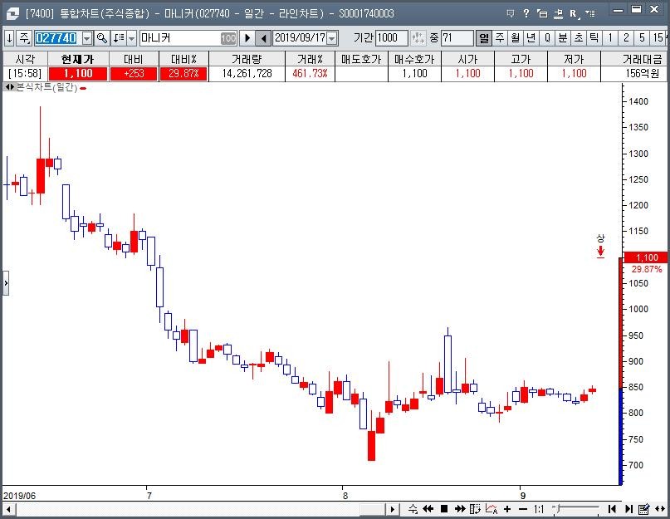Viewport: 670px width, 519px height.
Task: Jump to first bar icon
Action: [612, 509]
